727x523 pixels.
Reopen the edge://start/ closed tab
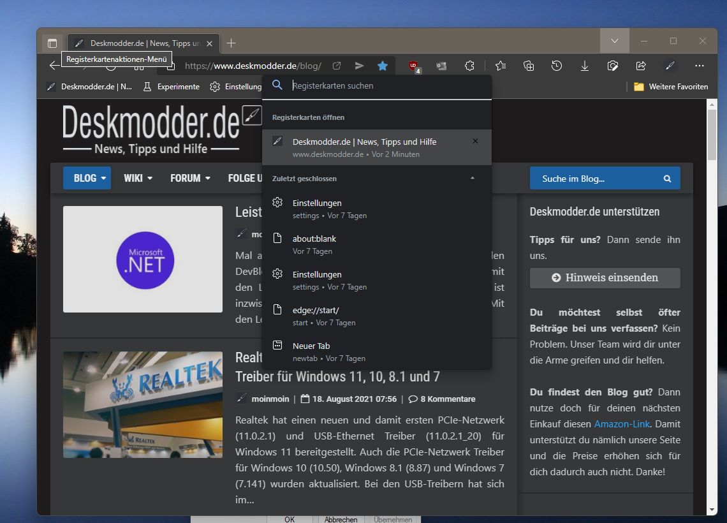click(x=376, y=316)
